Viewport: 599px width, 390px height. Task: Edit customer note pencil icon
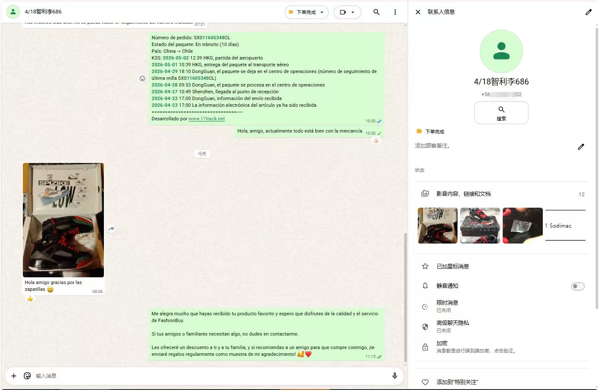coord(581,146)
